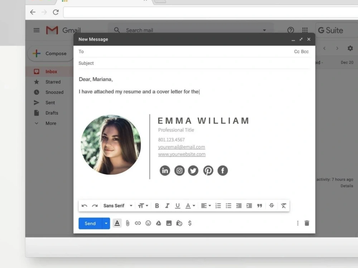Insert a bulleted list
The width and height of the screenshot is (358, 268).
pyautogui.click(x=228, y=206)
